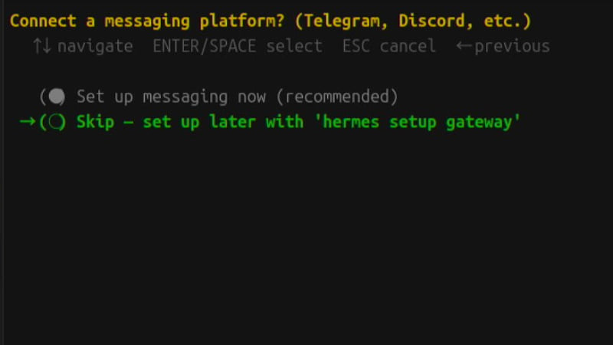The width and height of the screenshot is (613, 345).
Task: Click the 'hermes setup gateway' command text
Action: 417,122
